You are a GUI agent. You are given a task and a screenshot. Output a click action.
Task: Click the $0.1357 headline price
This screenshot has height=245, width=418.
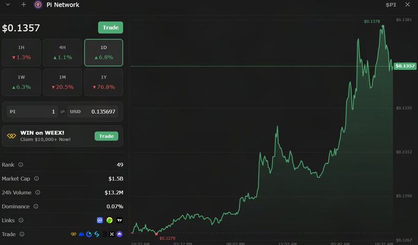pos(21,28)
